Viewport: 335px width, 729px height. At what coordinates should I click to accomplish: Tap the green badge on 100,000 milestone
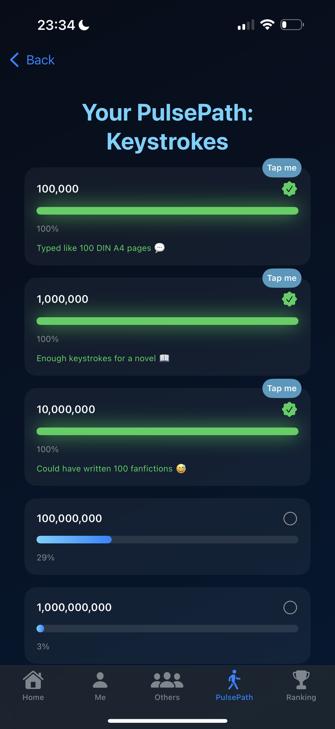tap(289, 189)
